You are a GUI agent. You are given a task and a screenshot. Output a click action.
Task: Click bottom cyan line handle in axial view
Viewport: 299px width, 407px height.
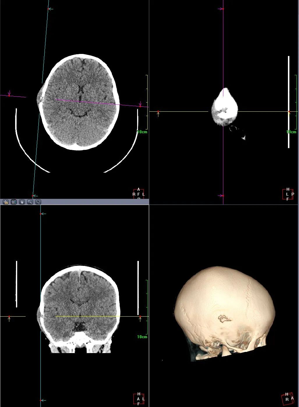[x=33, y=196]
